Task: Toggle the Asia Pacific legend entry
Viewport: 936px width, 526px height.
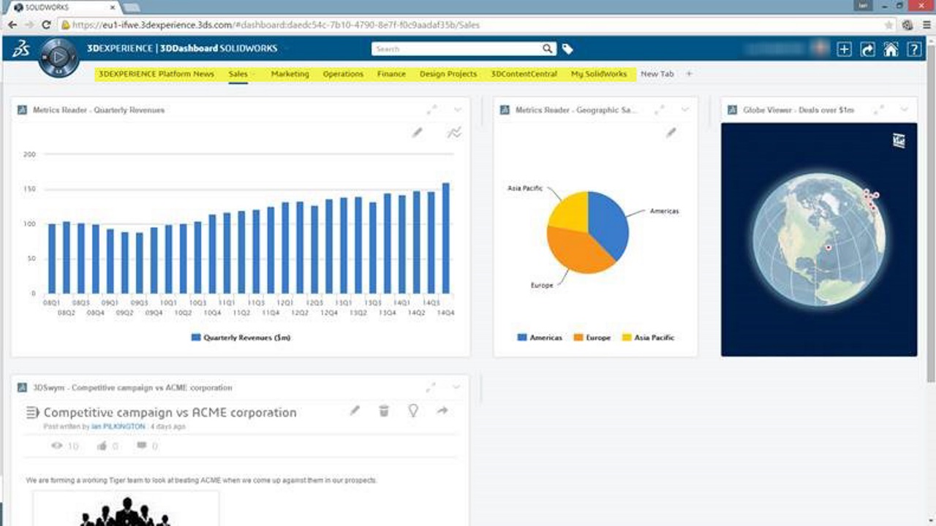Action: pyautogui.click(x=648, y=338)
